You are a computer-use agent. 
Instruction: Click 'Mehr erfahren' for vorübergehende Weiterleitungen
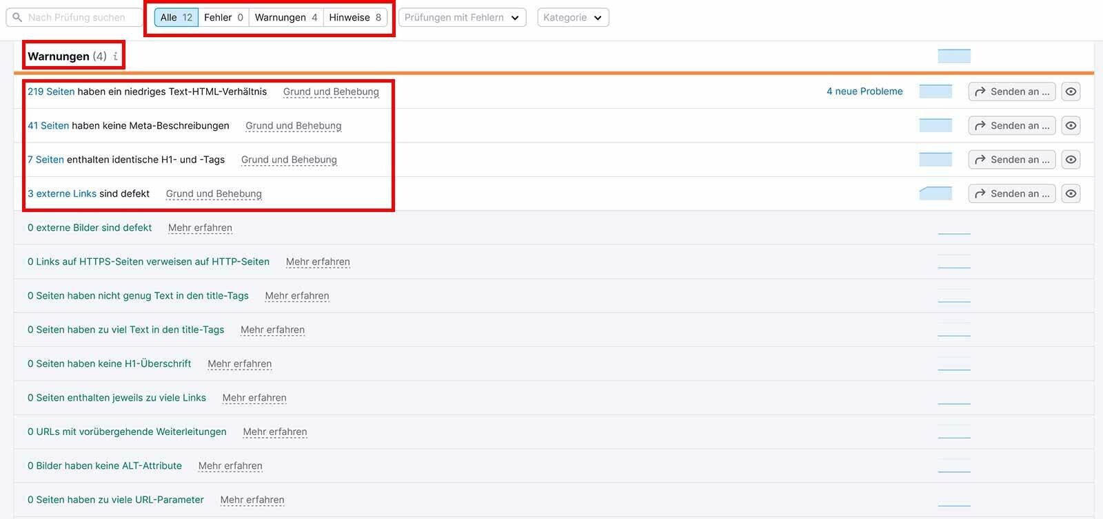pos(275,432)
